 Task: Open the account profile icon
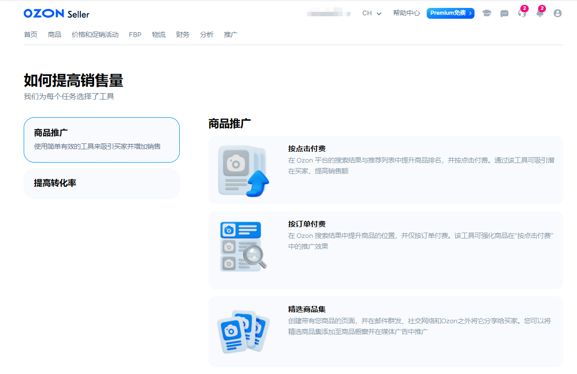[x=557, y=13]
